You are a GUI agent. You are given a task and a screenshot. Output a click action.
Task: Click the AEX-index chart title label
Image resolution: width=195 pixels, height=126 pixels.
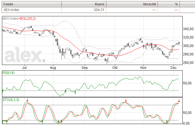[10, 19]
